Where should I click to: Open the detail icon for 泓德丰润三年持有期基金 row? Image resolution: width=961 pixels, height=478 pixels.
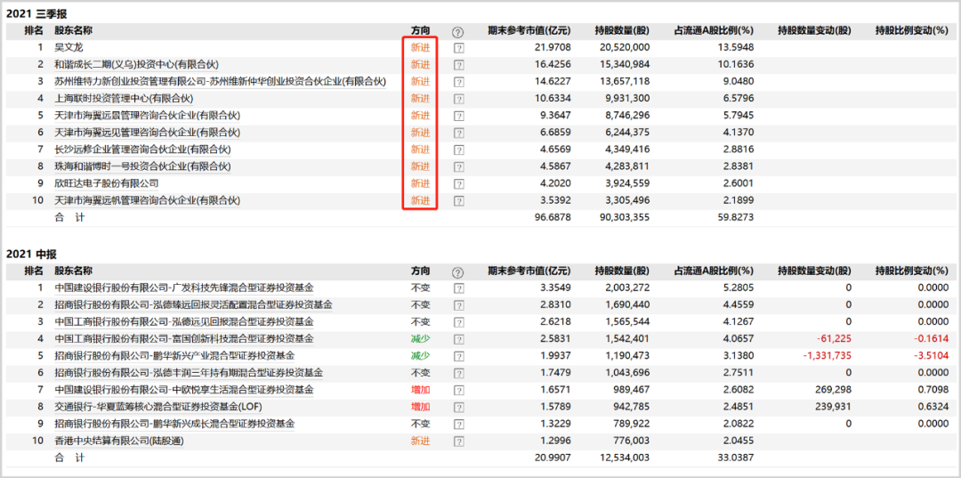click(x=458, y=373)
